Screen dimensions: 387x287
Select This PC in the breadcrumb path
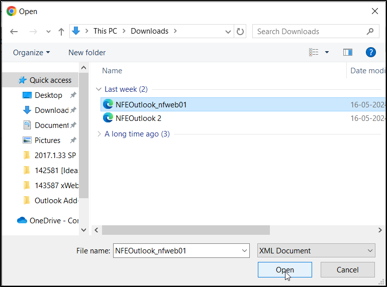[105, 31]
